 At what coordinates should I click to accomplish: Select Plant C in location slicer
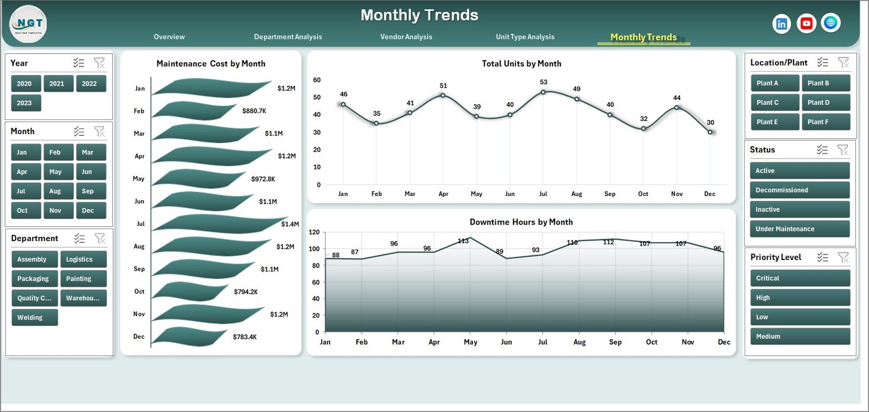coord(774,103)
